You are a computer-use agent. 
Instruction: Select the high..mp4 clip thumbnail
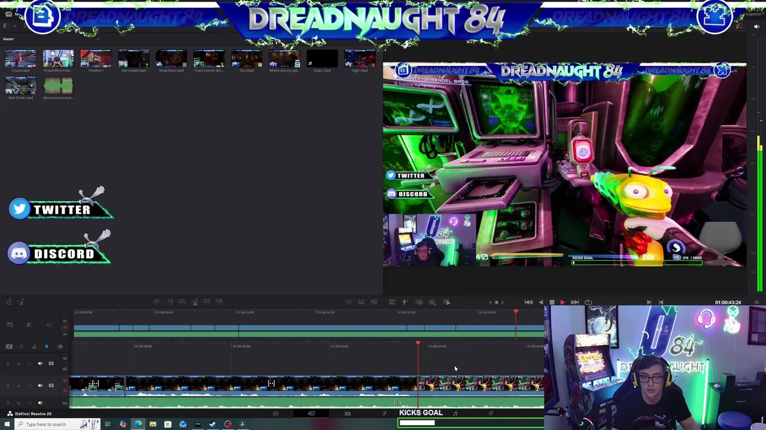click(360, 59)
